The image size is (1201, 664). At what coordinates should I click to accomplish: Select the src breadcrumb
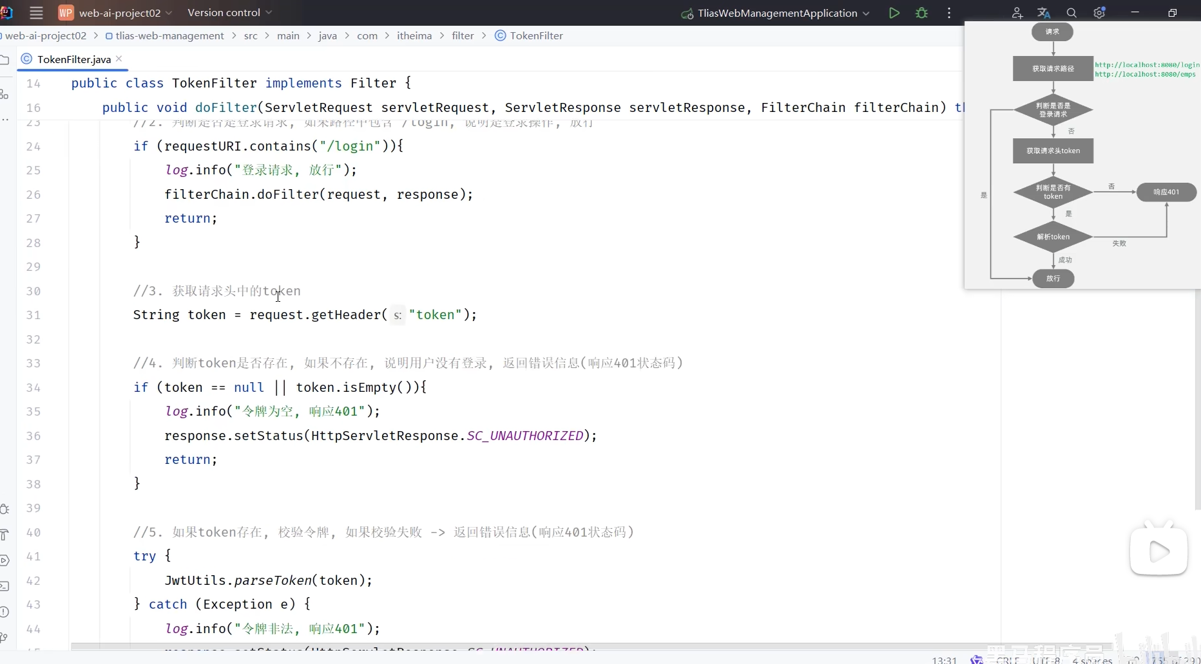[251, 36]
